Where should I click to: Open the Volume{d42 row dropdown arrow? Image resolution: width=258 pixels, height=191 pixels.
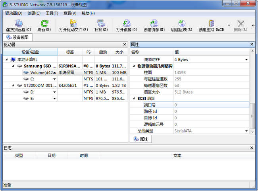[x=54, y=73]
